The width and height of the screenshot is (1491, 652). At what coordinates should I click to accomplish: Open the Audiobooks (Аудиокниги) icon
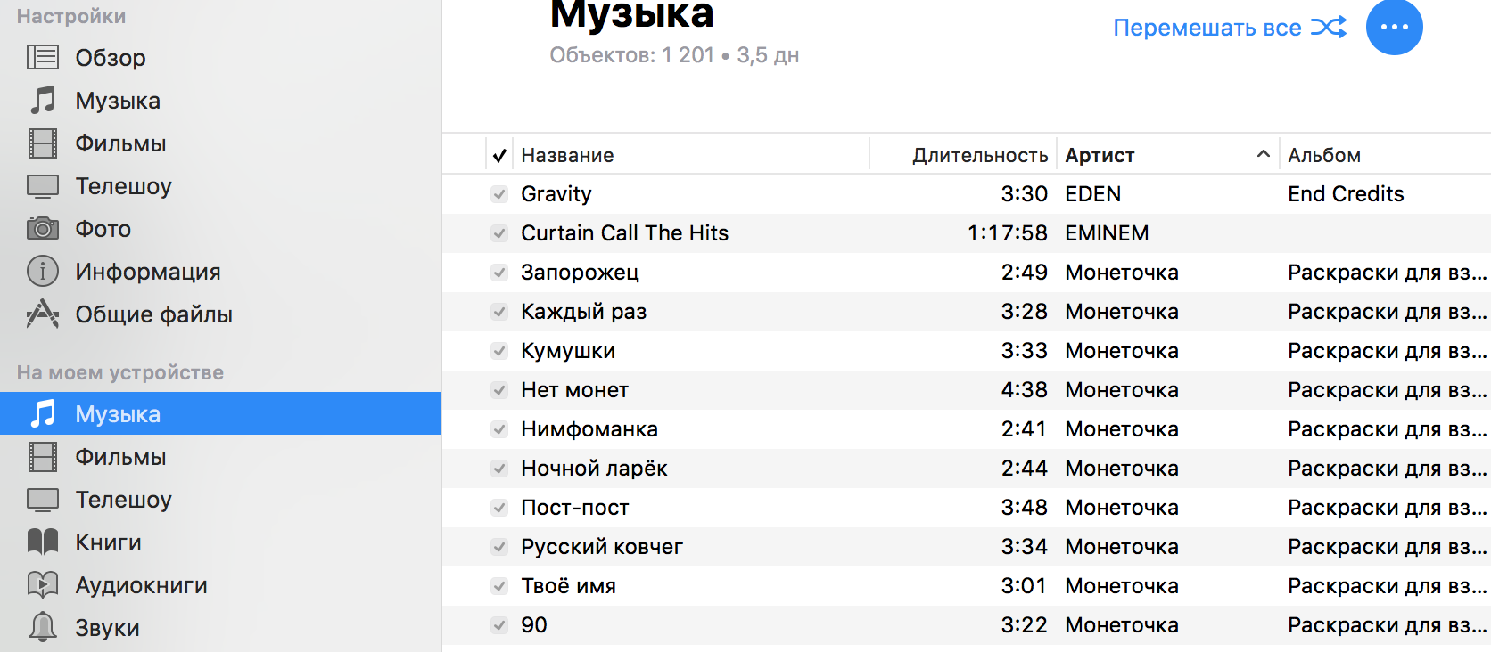pos(43,584)
